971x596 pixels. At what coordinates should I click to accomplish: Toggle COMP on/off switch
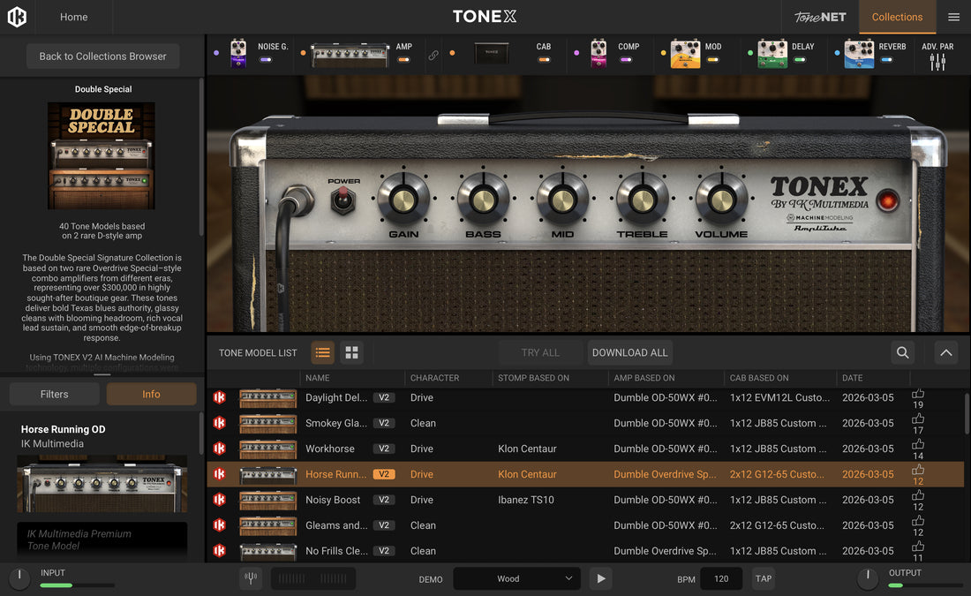[x=626, y=60]
